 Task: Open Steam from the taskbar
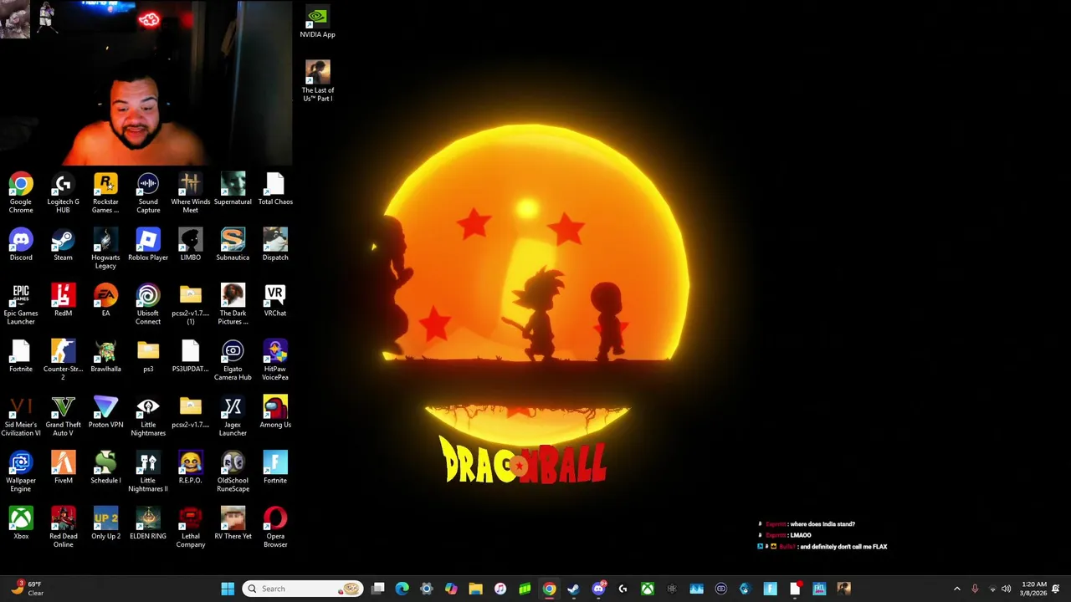coord(573,589)
